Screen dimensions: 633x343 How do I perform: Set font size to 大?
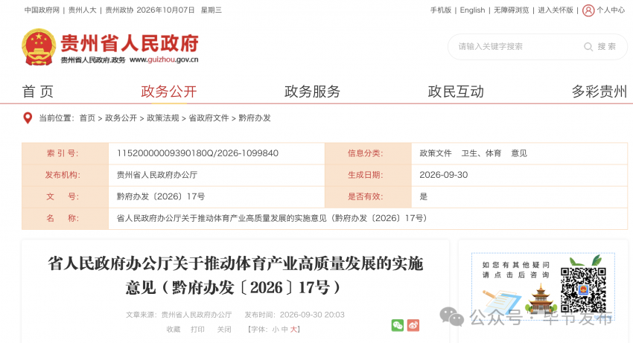click(294, 330)
